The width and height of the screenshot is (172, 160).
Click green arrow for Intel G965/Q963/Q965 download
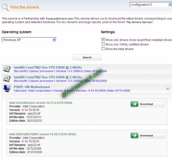coord(134,136)
